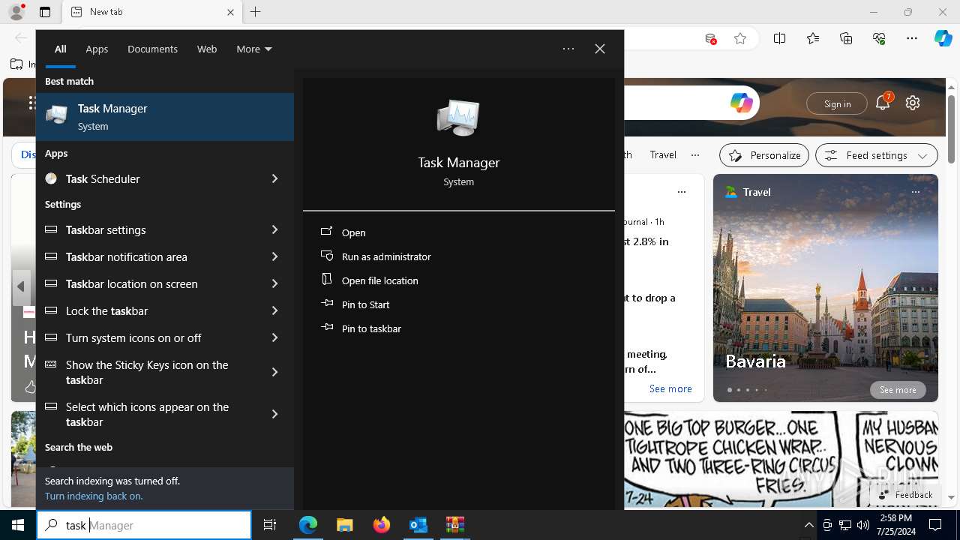Choose Pin to taskbar
The height and width of the screenshot is (540, 960).
click(x=458, y=328)
